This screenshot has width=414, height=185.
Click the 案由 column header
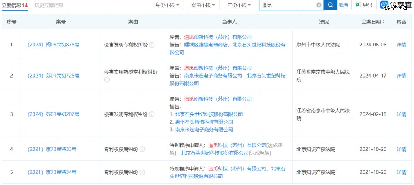(x=133, y=22)
